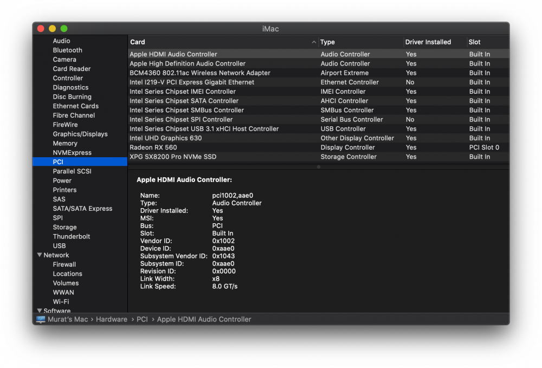Select XPG SX8200 Pro NVMe SSD row
The width and height of the screenshot is (542, 368).
click(318, 157)
